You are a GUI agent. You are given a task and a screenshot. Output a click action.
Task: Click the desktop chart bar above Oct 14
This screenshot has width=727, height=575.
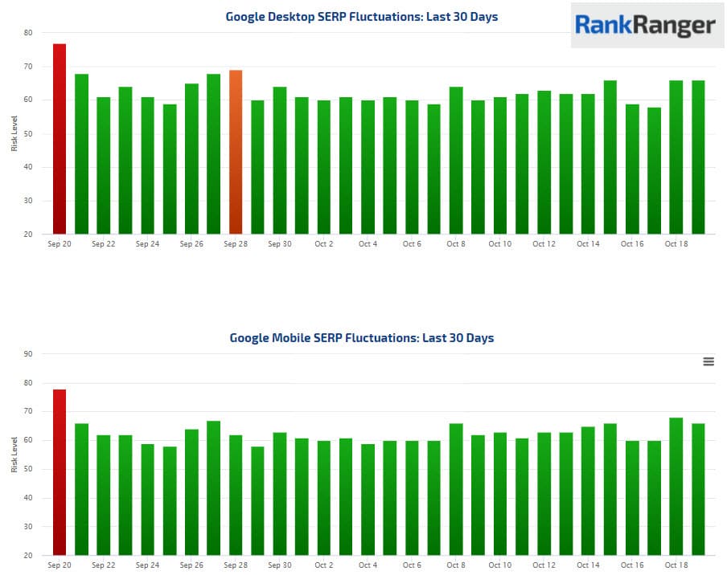(588, 164)
